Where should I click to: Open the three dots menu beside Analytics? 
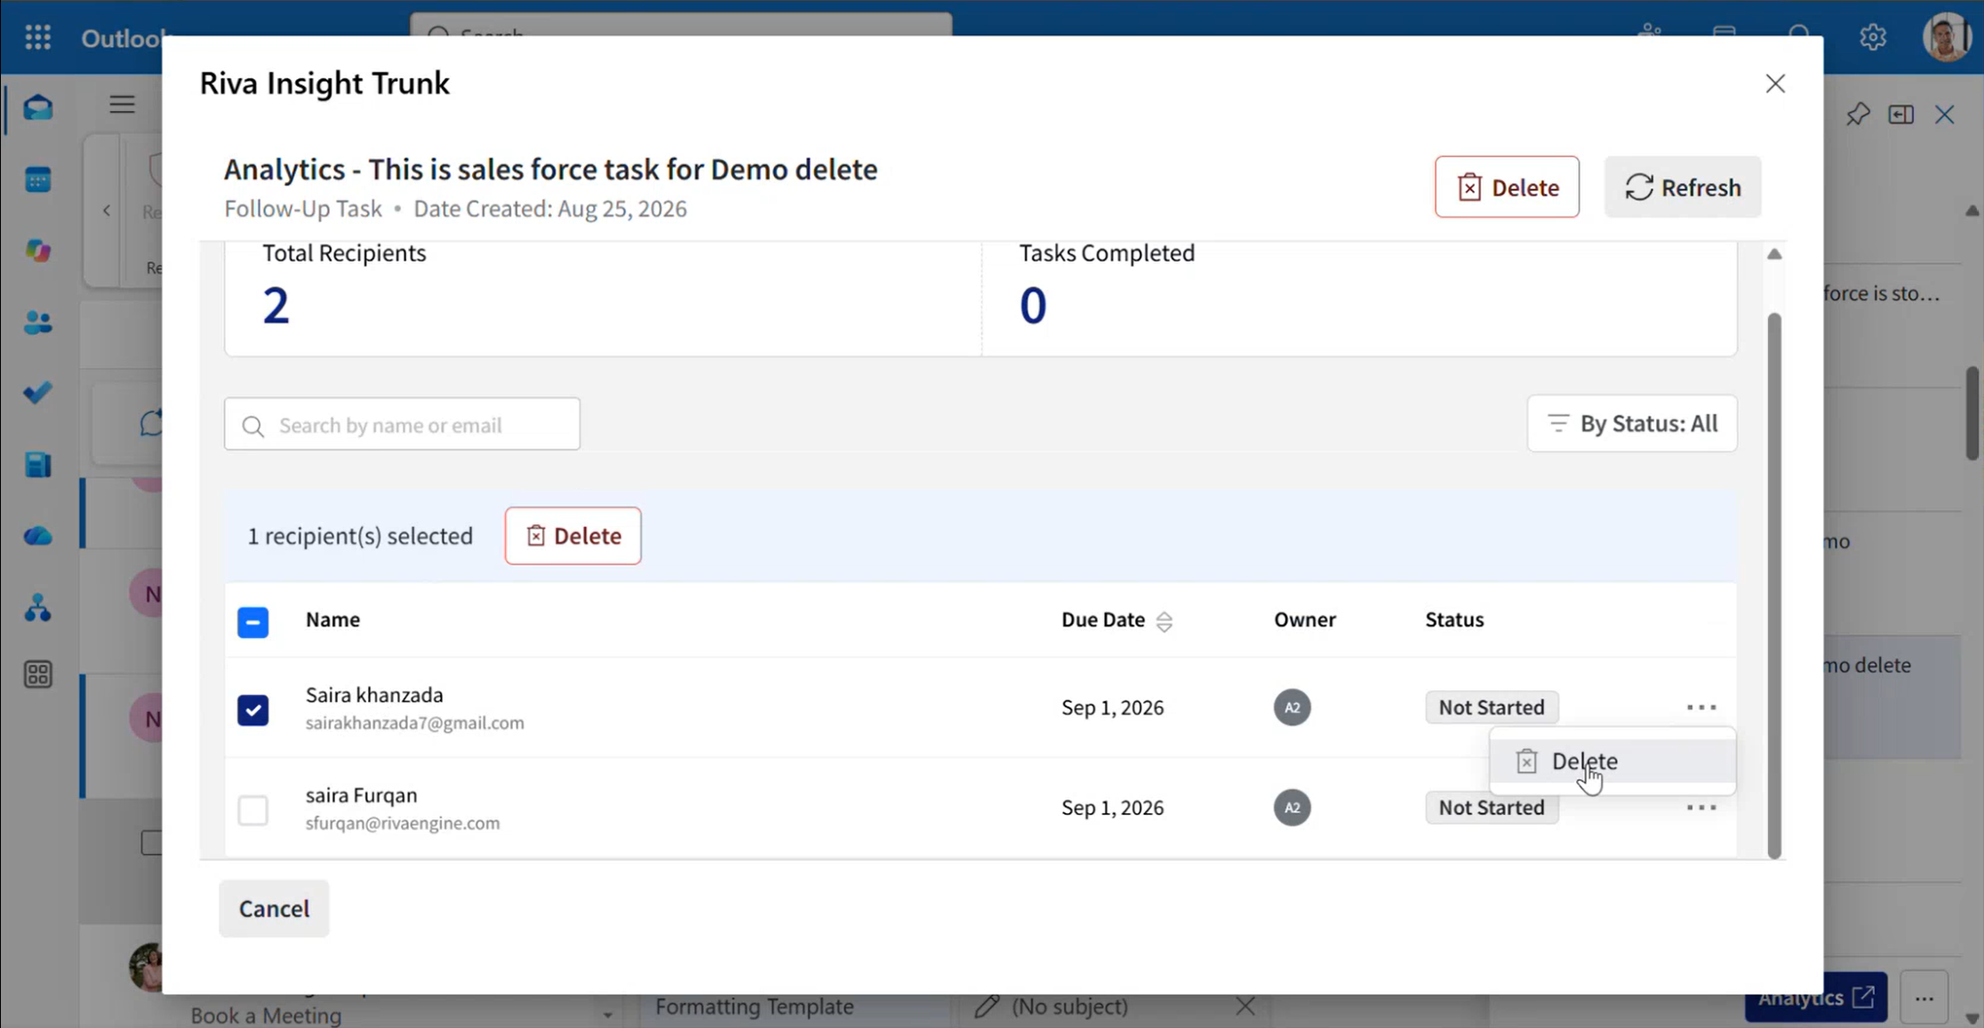(x=1924, y=998)
